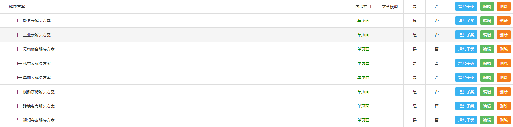
Task: Click 增加子类 for 政务云解决方案
Action: pos(466,21)
